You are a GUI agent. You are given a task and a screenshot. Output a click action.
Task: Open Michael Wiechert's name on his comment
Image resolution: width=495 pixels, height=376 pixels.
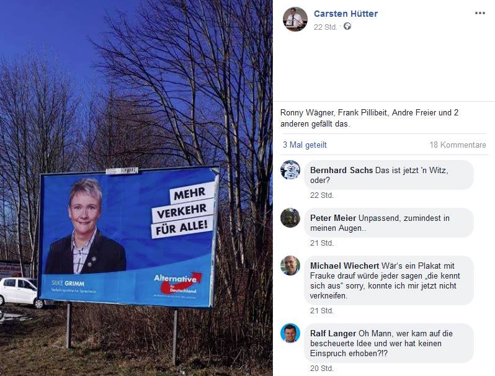click(344, 266)
